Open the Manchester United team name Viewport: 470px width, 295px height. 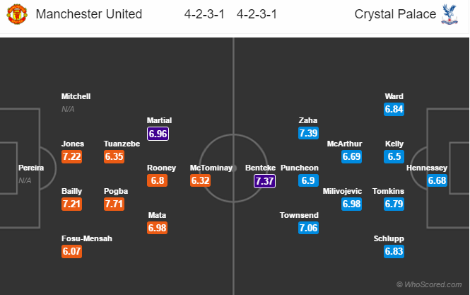[x=88, y=14]
